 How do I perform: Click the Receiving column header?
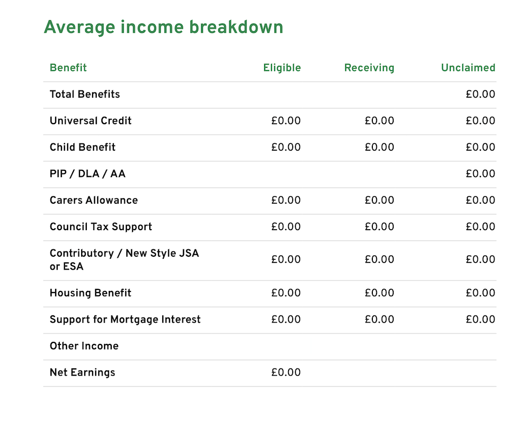[x=369, y=68]
